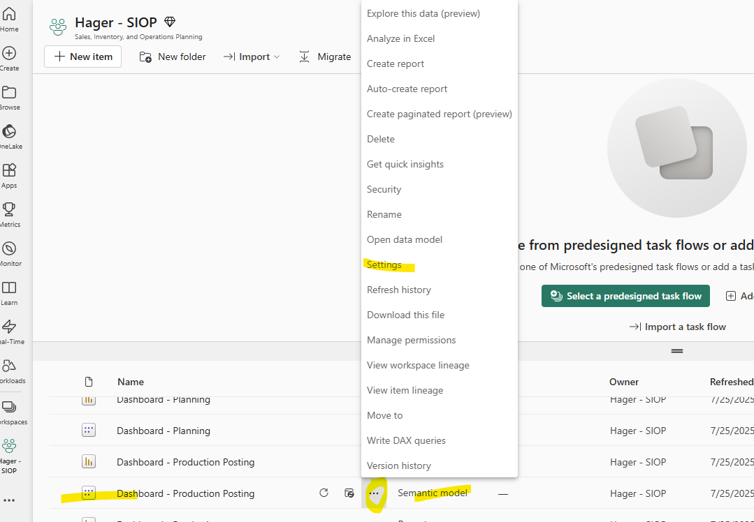Screen dimensions: 754x522
Task: Click New item button
Action: point(82,57)
